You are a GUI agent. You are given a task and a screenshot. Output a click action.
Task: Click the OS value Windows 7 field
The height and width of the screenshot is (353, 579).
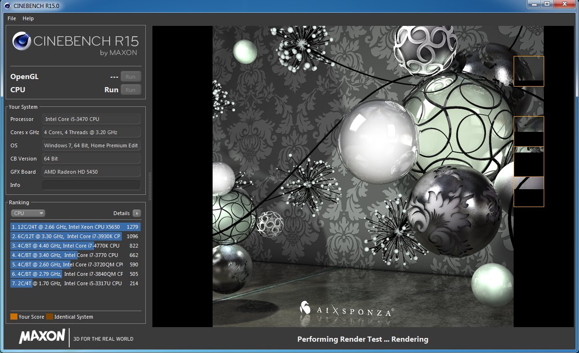coord(91,145)
